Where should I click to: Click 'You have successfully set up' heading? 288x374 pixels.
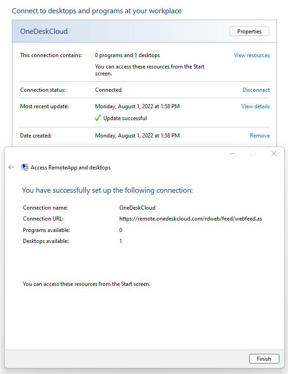click(107, 190)
